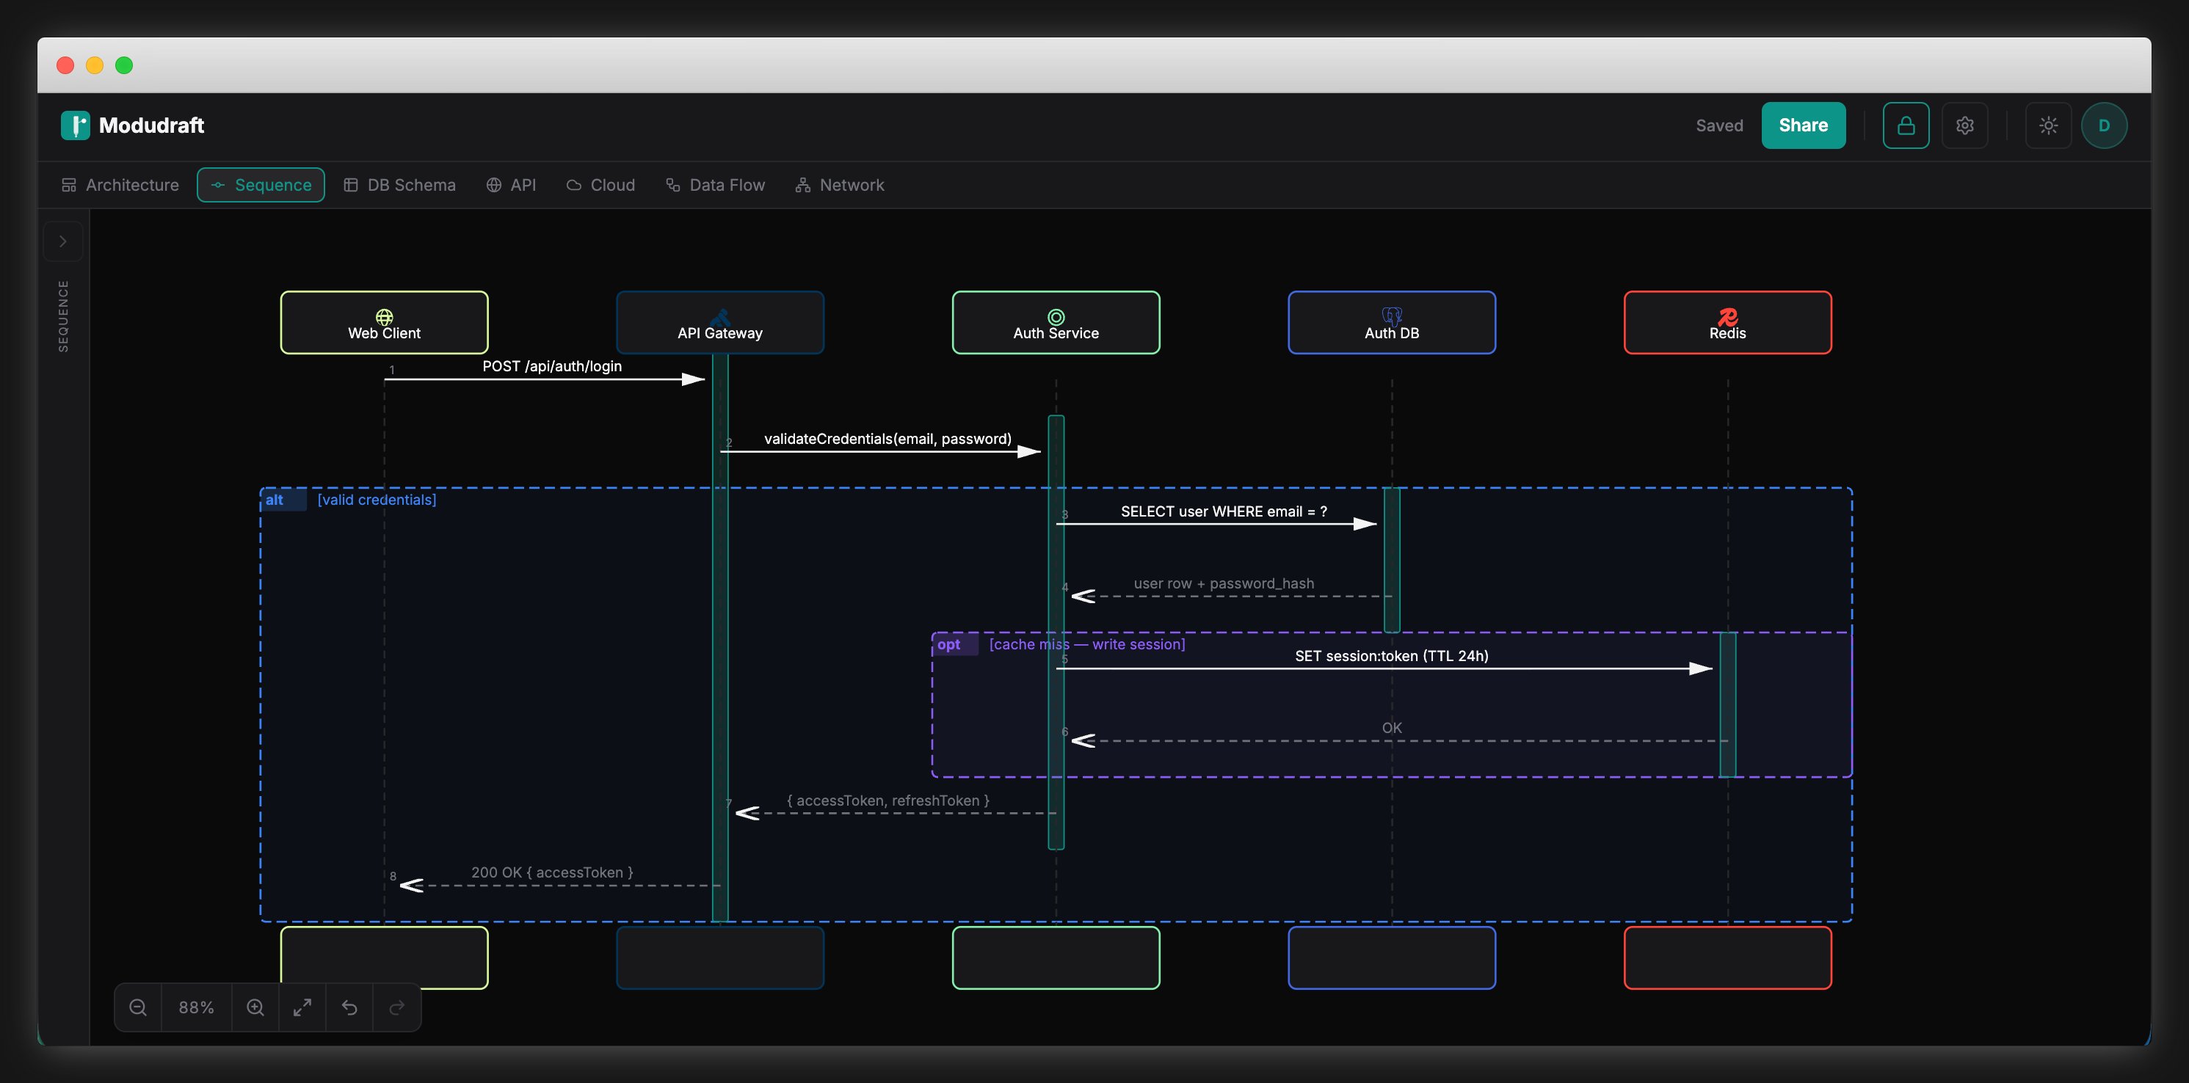Select the OK reply label

coord(1391,727)
